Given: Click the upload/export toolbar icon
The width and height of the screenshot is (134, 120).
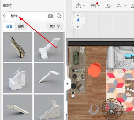Looking at the screenshot, I should 79,6.
